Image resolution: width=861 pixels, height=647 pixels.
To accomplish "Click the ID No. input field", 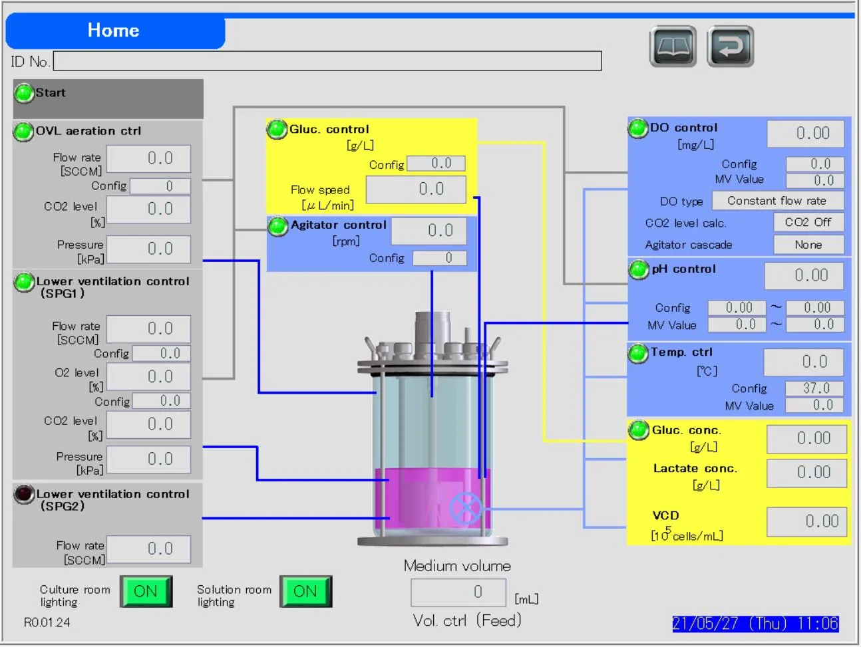I will click(x=327, y=61).
